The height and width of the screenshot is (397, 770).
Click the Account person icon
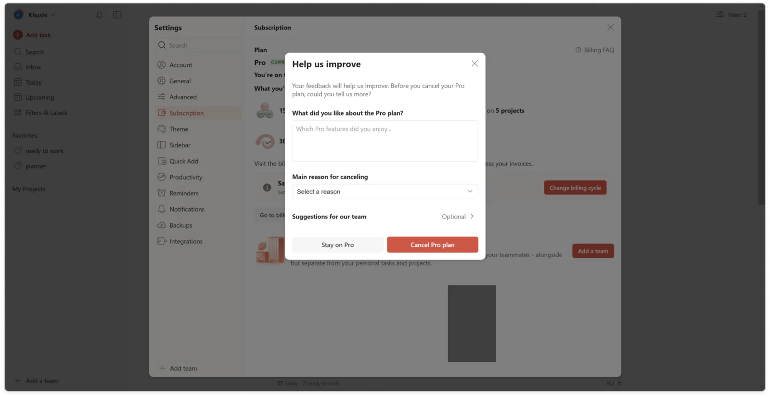[x=162, y=64]
